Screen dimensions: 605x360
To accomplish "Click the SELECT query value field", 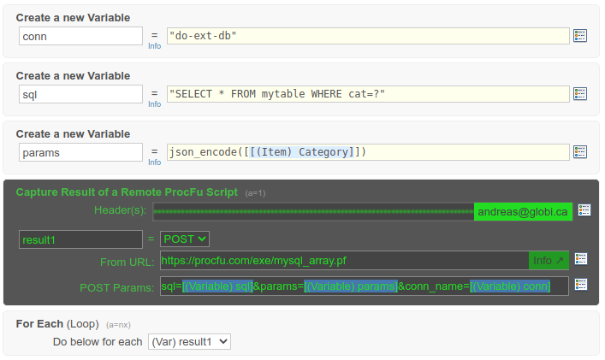I will [x=368, y=94].
